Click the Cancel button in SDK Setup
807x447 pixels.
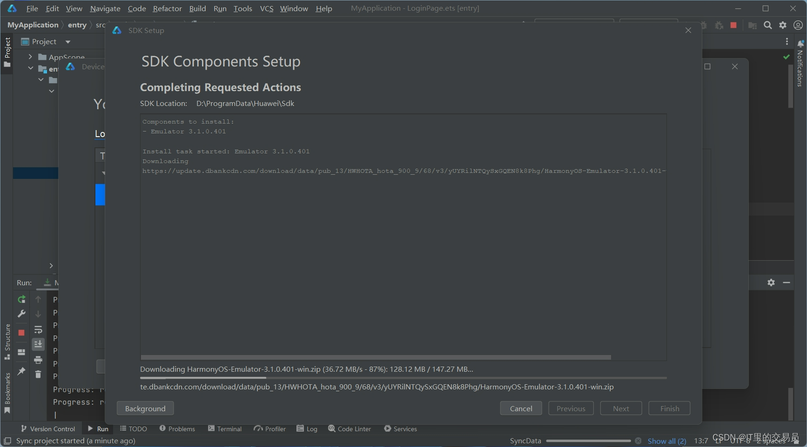(x=521, y=408)
